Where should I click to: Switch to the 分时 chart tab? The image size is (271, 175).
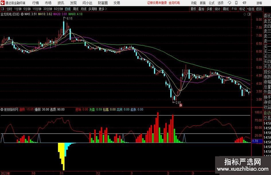tap(9, 9)
